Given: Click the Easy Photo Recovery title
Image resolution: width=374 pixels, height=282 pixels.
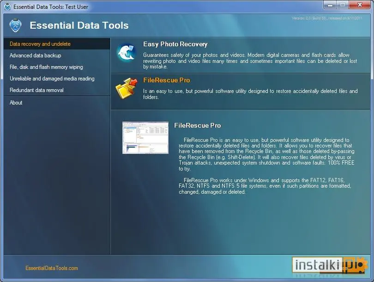Looking at the screenshot, I should click(x=175, y=44).
